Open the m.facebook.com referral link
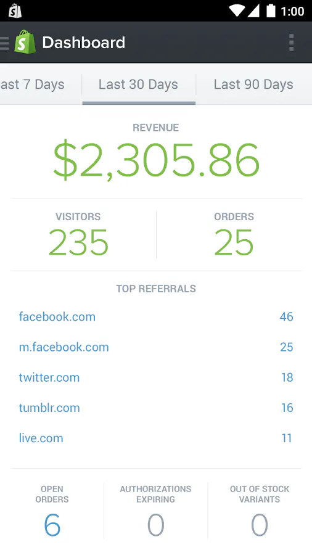Image resolution: width=312 pixels, height=555 pixels. [x=64, y=347]
